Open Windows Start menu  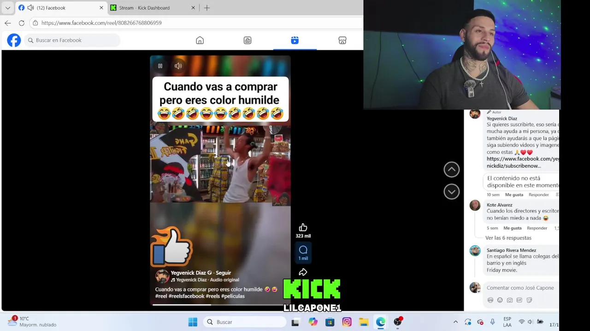[193, 322]
